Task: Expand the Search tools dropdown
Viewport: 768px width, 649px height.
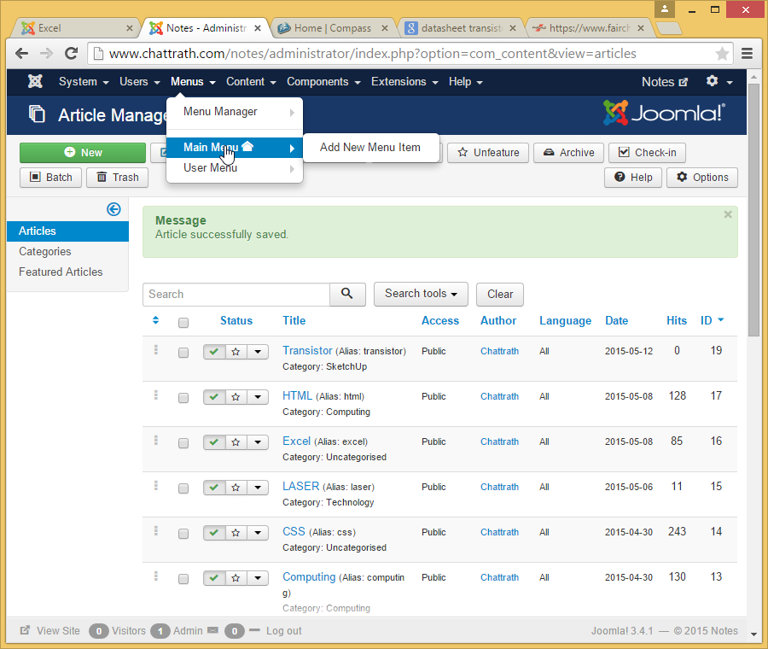Action: tap(421, 294)
